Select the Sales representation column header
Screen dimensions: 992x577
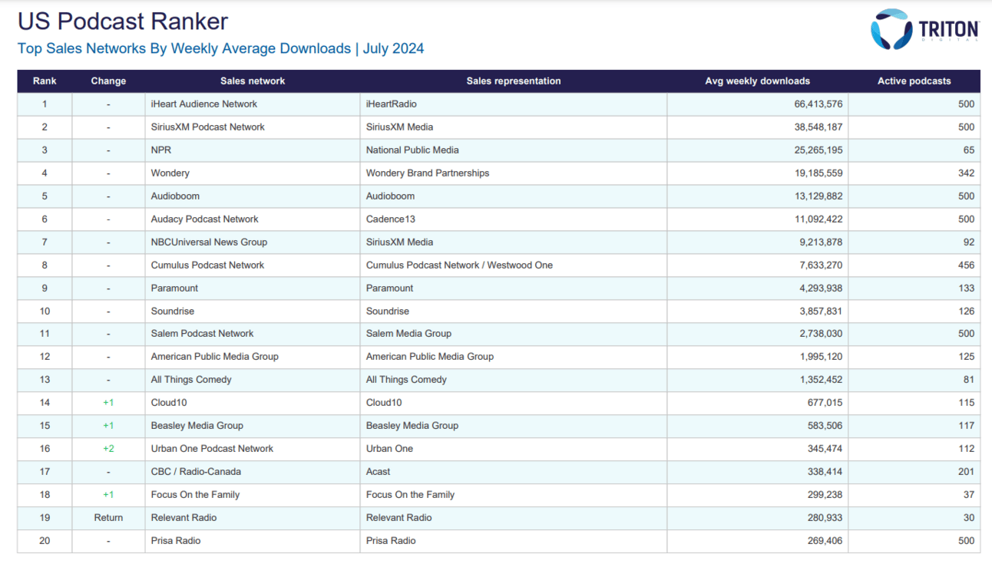[x=514, y=81]
